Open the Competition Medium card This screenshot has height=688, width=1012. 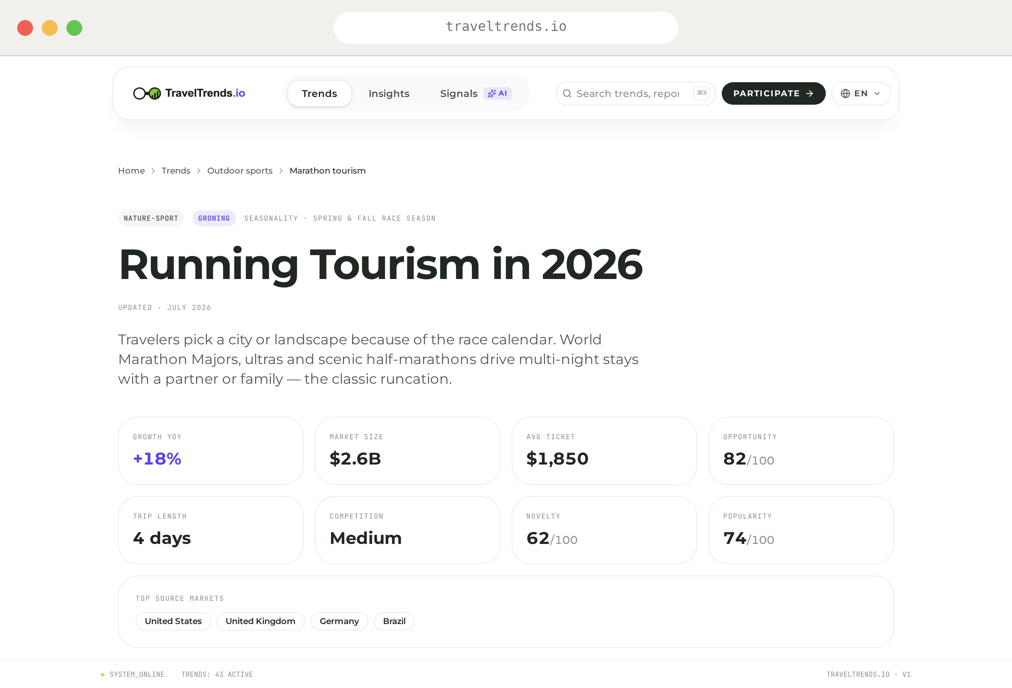pos(408,530)
